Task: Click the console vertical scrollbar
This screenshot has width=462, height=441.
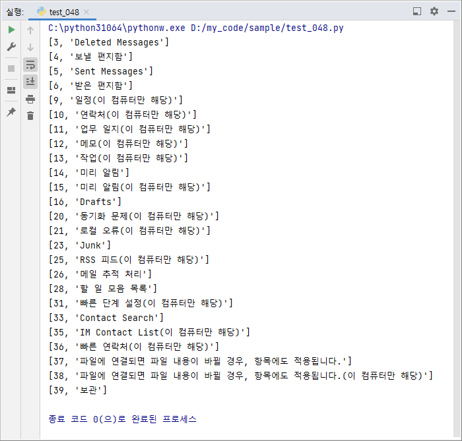Action: [457, 229]
